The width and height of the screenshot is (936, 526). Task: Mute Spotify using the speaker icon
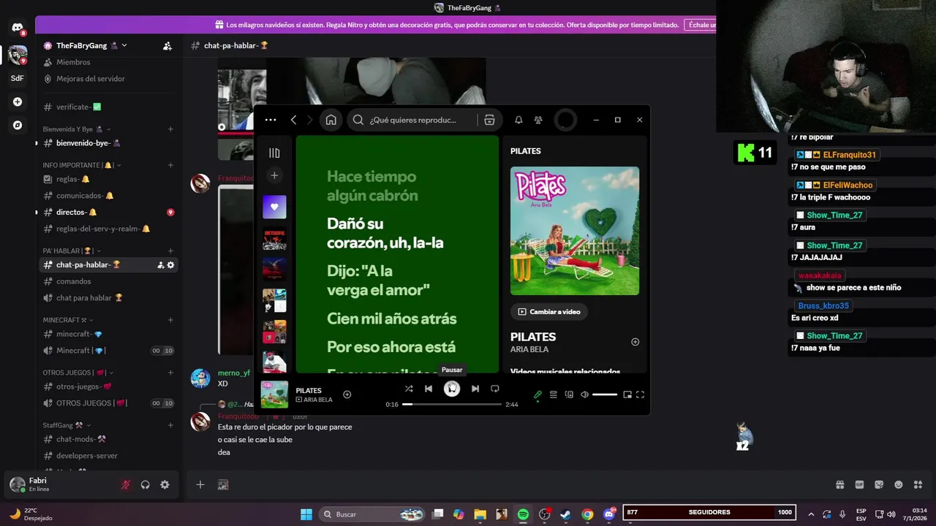tap(584, 394)
